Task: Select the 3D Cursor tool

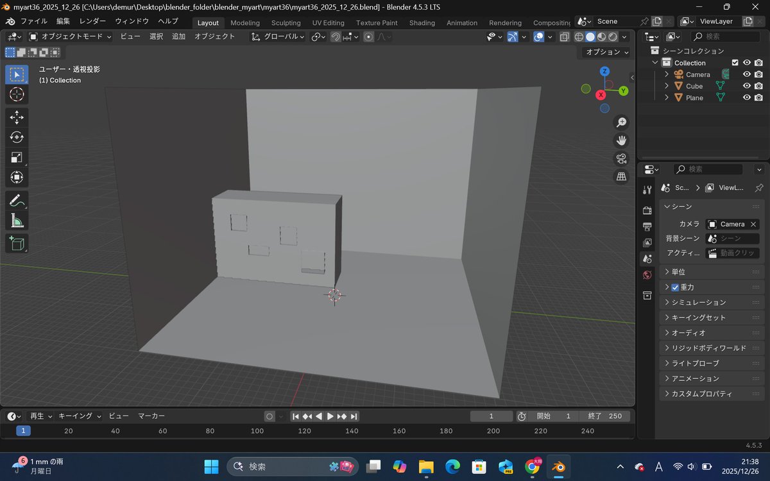Action: 17,95
